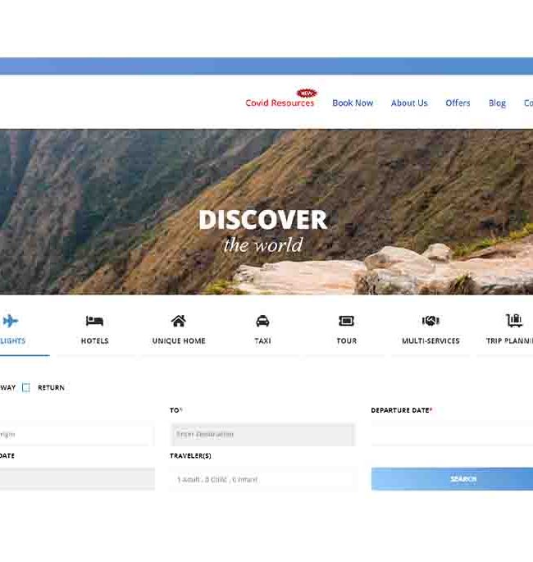Image resolution: width=533 pixels, height=562 pixels.
Task: Open the Unique Home house icon
Action: pos(178,321)
